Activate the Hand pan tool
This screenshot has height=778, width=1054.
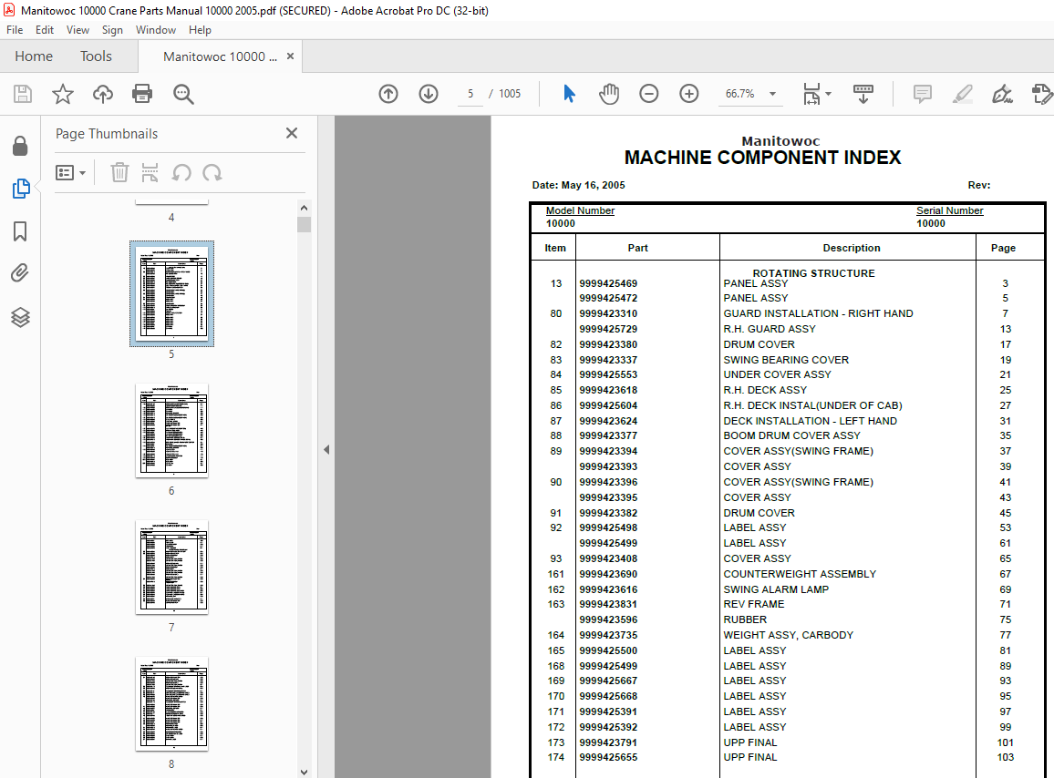pos(609,94)
